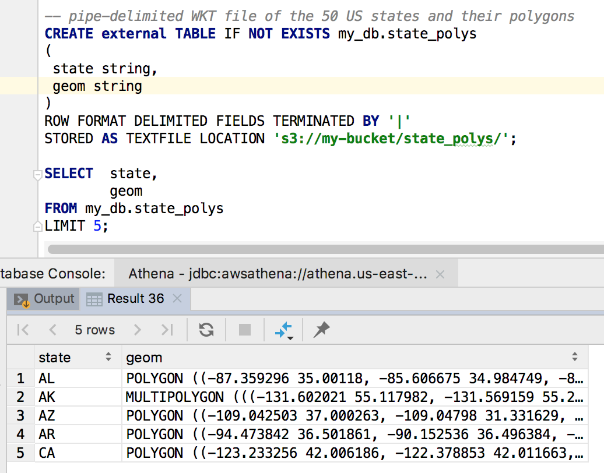Sort by the state column header
Image resolution: width=604 pixels, height=473 pixels.
coord(78,358)
